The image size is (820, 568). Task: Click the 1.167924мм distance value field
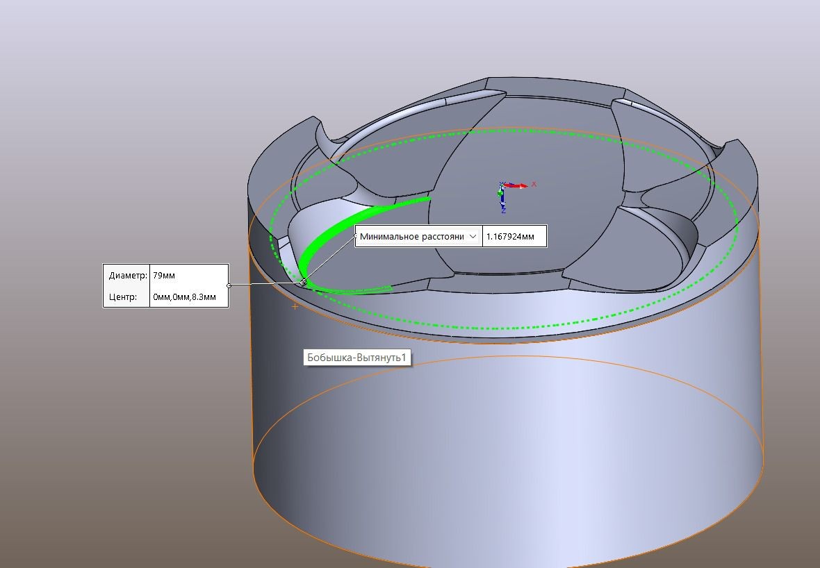(514, 237)
